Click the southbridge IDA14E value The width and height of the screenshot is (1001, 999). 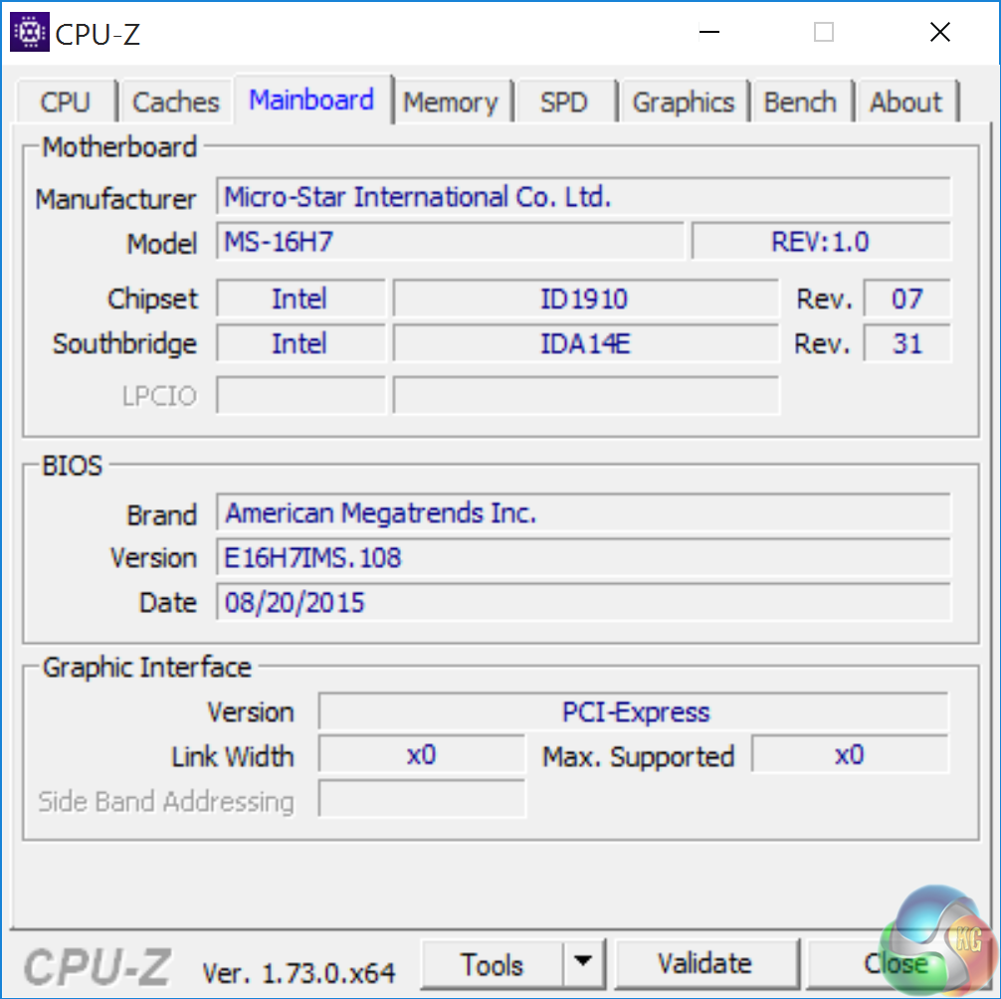tap(585, 343)
